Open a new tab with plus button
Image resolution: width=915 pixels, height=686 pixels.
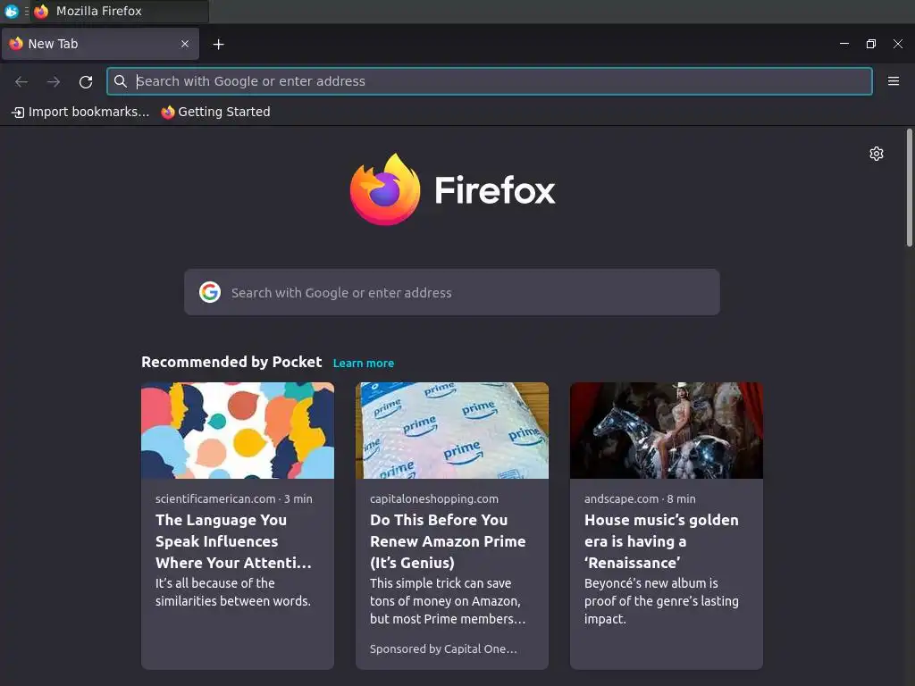(218, 45)
